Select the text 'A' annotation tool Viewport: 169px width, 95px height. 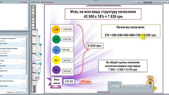pos(141,87)
